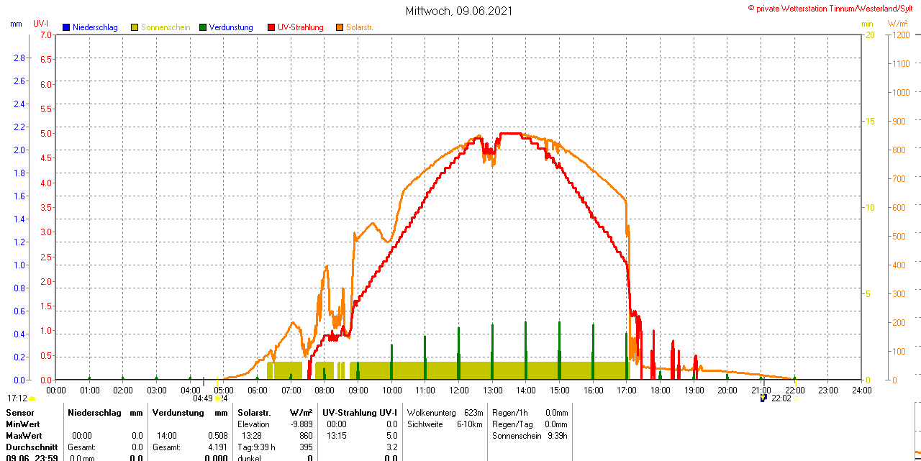Image resolution: width=921 pixels, height=461 pixels.
Task: Click the UV-Strahlung legend label
Action: point(300,27)
